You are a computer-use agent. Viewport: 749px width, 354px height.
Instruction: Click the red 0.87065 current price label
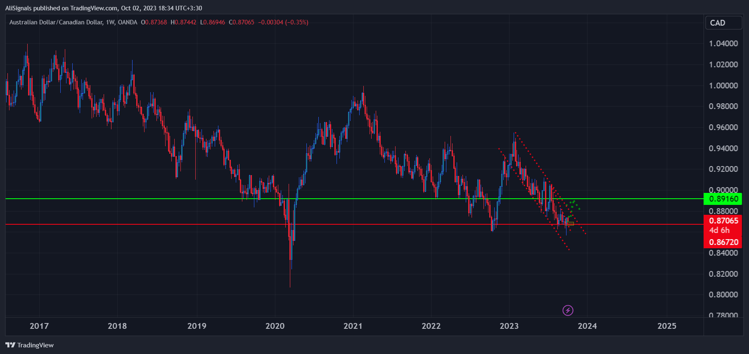point(723,221)
